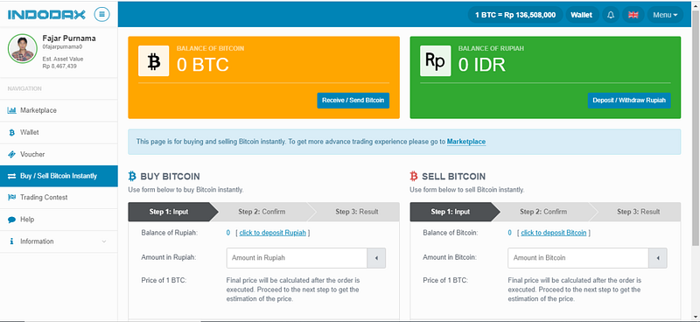Click the arrow next to Amount in Bitcoin
Viewport: 700px width, 322px height.
[658, 258]
